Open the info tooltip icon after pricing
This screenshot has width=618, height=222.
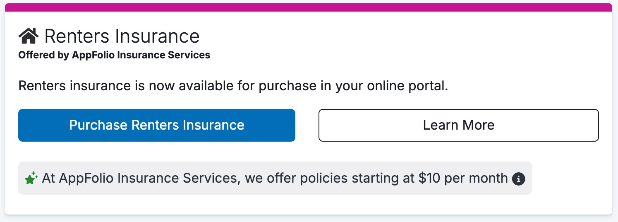pyautogui.click(x=518, y=179)
